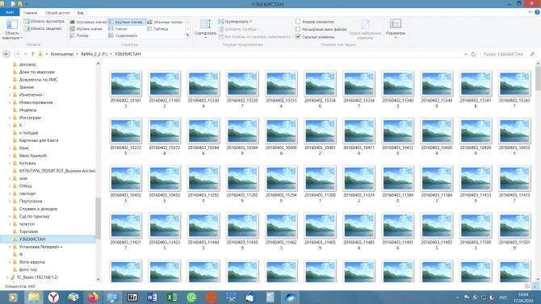Viewport: 541px width, 304px height.
Task: Refresh the УЗБЕКИСТАН folder view
Action: (473, 54)
